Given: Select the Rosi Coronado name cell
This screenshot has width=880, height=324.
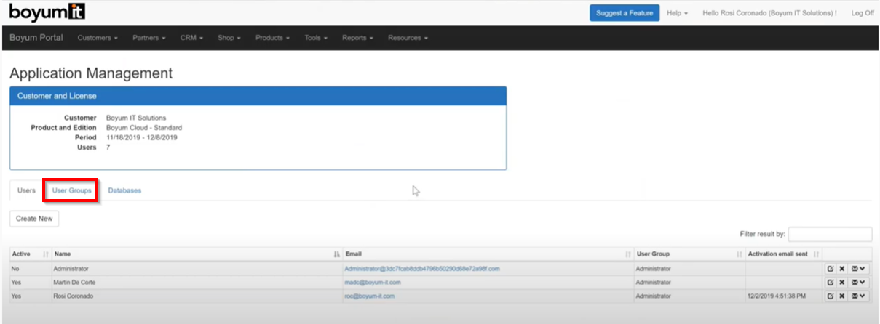Looking at the screenshot, I should [197, 296].
